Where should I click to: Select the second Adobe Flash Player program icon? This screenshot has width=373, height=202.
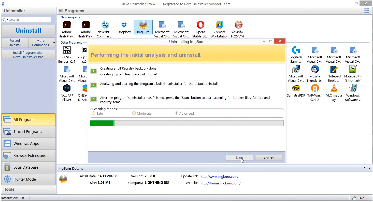point(86,25)
